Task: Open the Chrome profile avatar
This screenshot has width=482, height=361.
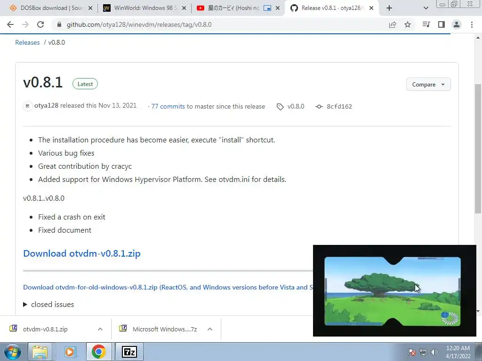Action: pos(457,24)
